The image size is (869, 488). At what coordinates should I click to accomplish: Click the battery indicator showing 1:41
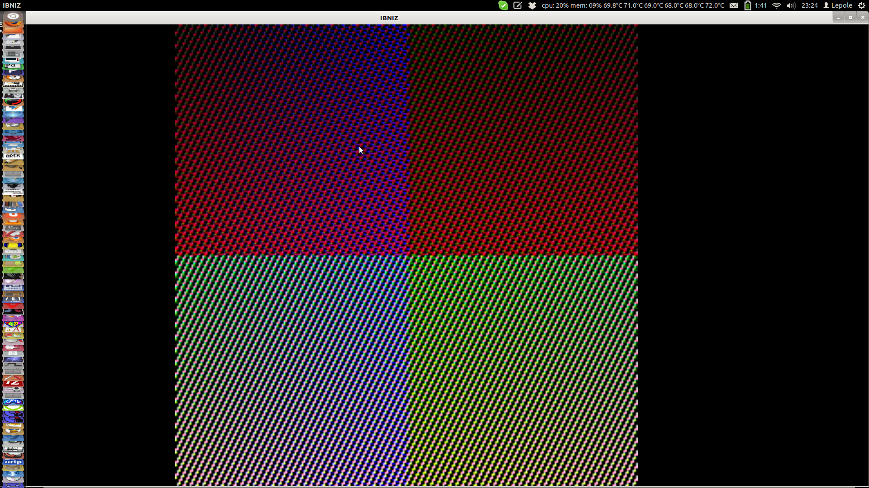(x=755, y=5)
